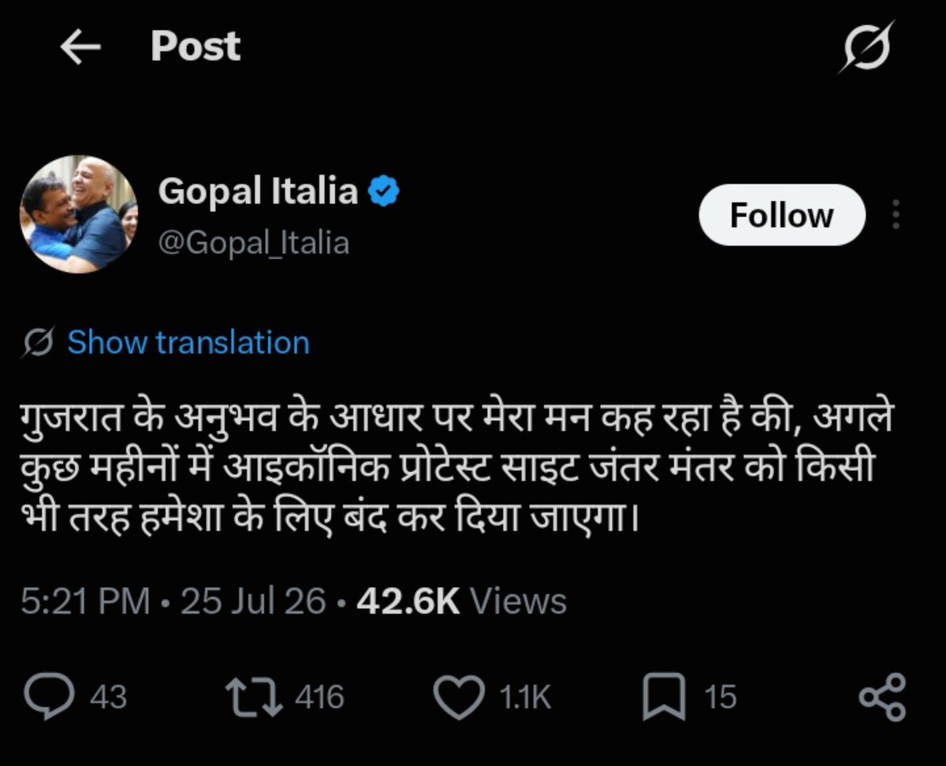Open the three-dot more options menu
The height and width of the screenshot is (766, 946).
click(x=896, y=214)
